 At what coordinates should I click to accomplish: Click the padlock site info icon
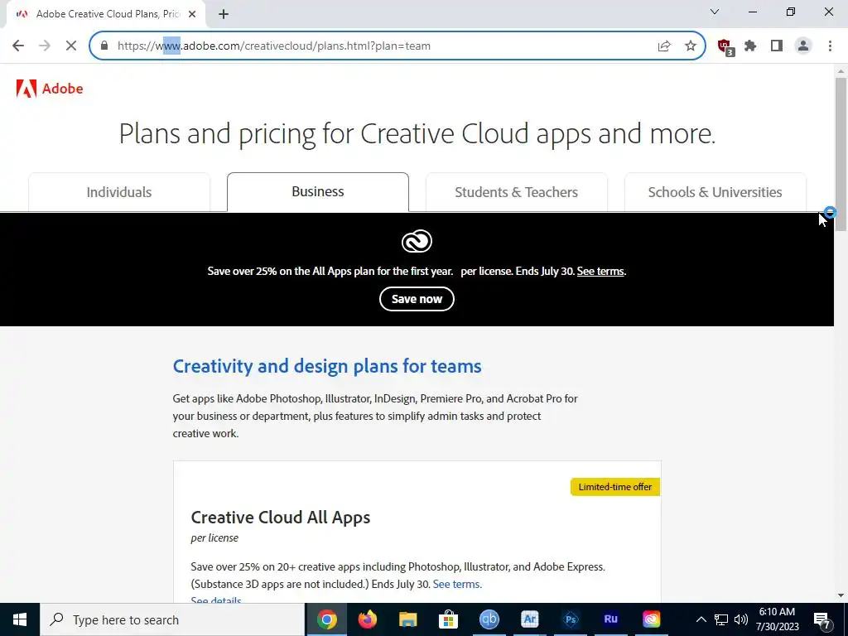[x=104, y=46]
